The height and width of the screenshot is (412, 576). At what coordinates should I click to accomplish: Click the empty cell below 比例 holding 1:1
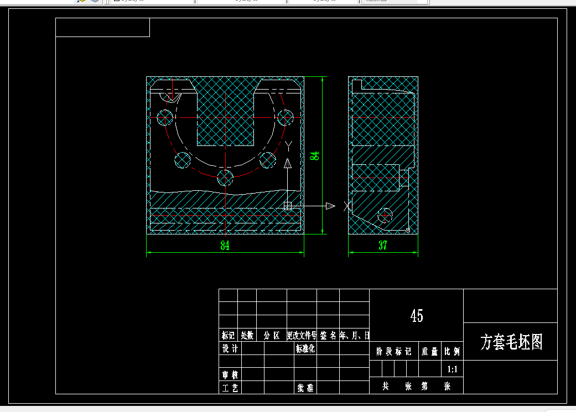(x=452, y=369)
